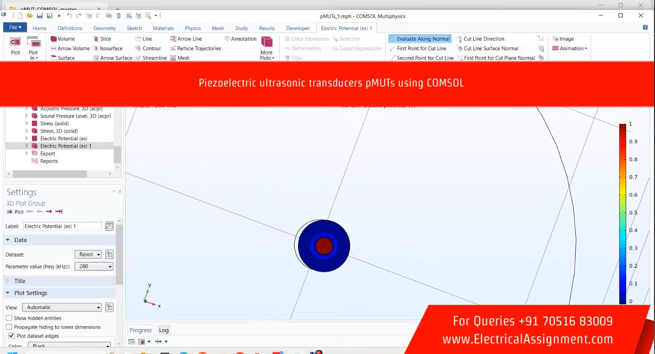Open the Log tab
Screen dimensions: 655x354
163,330
